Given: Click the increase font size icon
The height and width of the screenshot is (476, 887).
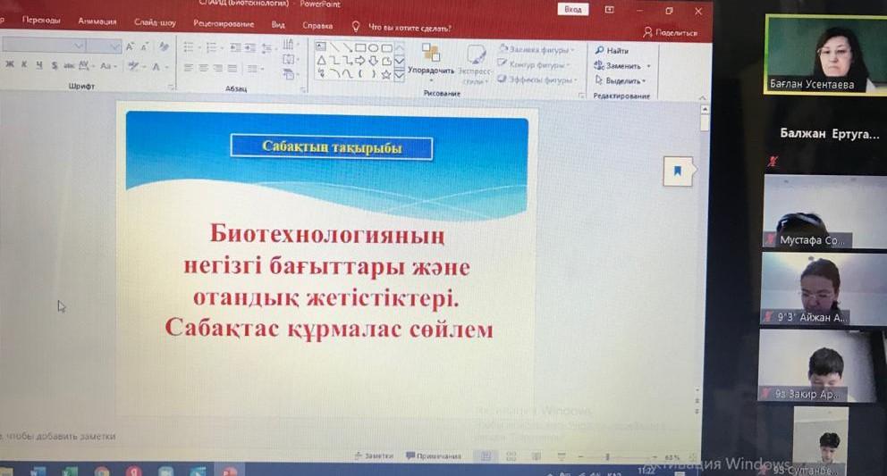Looking at the screenshot, I should (x=131, y=46).
